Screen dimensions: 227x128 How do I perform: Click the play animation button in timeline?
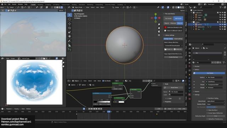(96, 109)
